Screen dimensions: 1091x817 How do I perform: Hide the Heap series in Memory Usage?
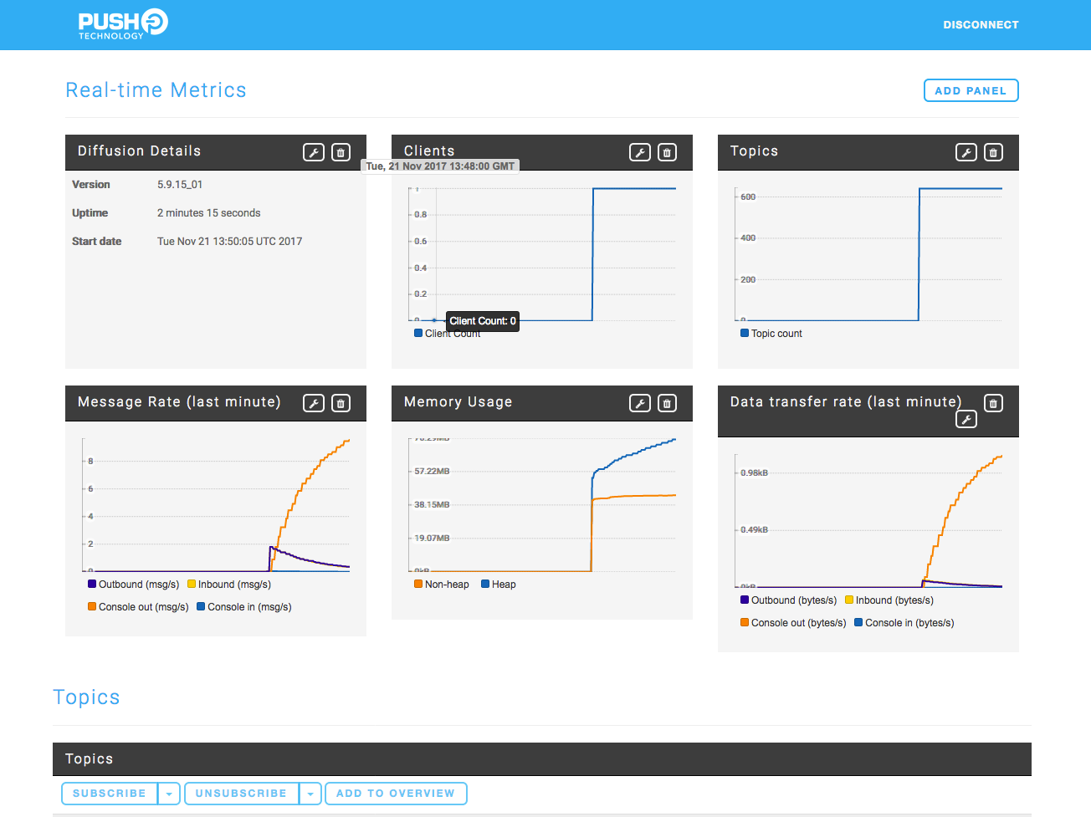click(499, 585)
